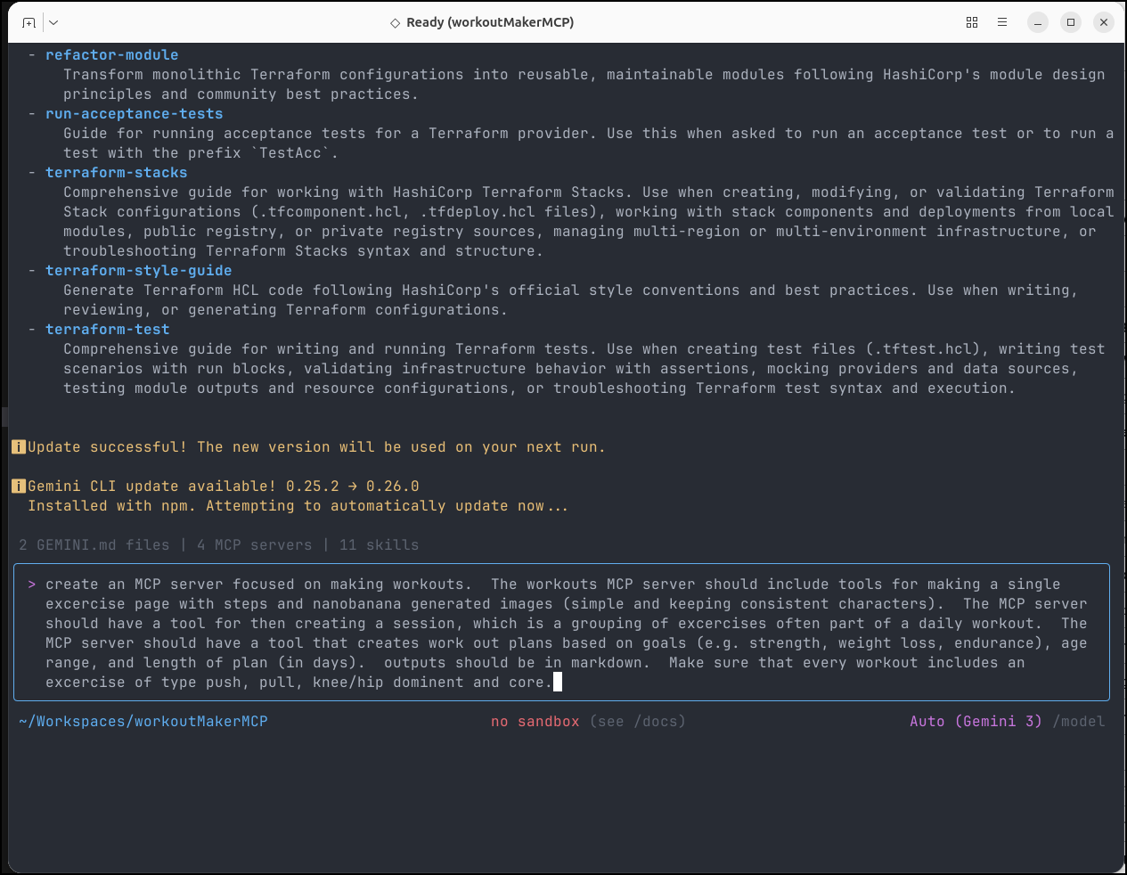This screenshot has height=875, width=1127.
Task: Select the refactor-module skill name
Action: tap(112, 55)
